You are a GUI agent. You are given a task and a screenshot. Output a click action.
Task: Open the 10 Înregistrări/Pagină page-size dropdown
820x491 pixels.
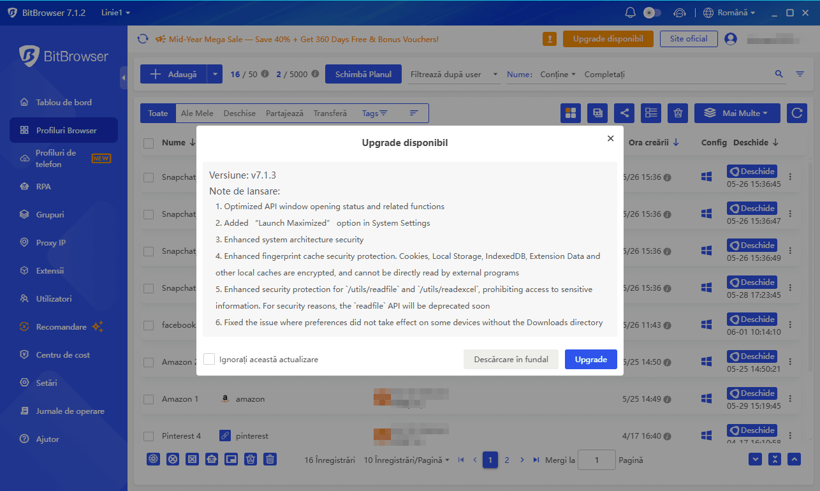pyautogui.click(x=406, y=460)
